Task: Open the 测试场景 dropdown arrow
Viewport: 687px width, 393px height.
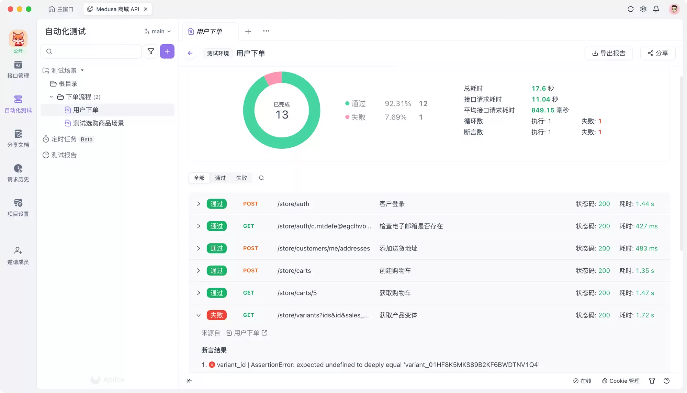Action: pos(82,70)
